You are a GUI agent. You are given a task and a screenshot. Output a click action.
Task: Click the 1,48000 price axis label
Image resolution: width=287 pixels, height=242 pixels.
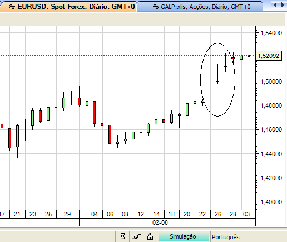click(271, 105)
